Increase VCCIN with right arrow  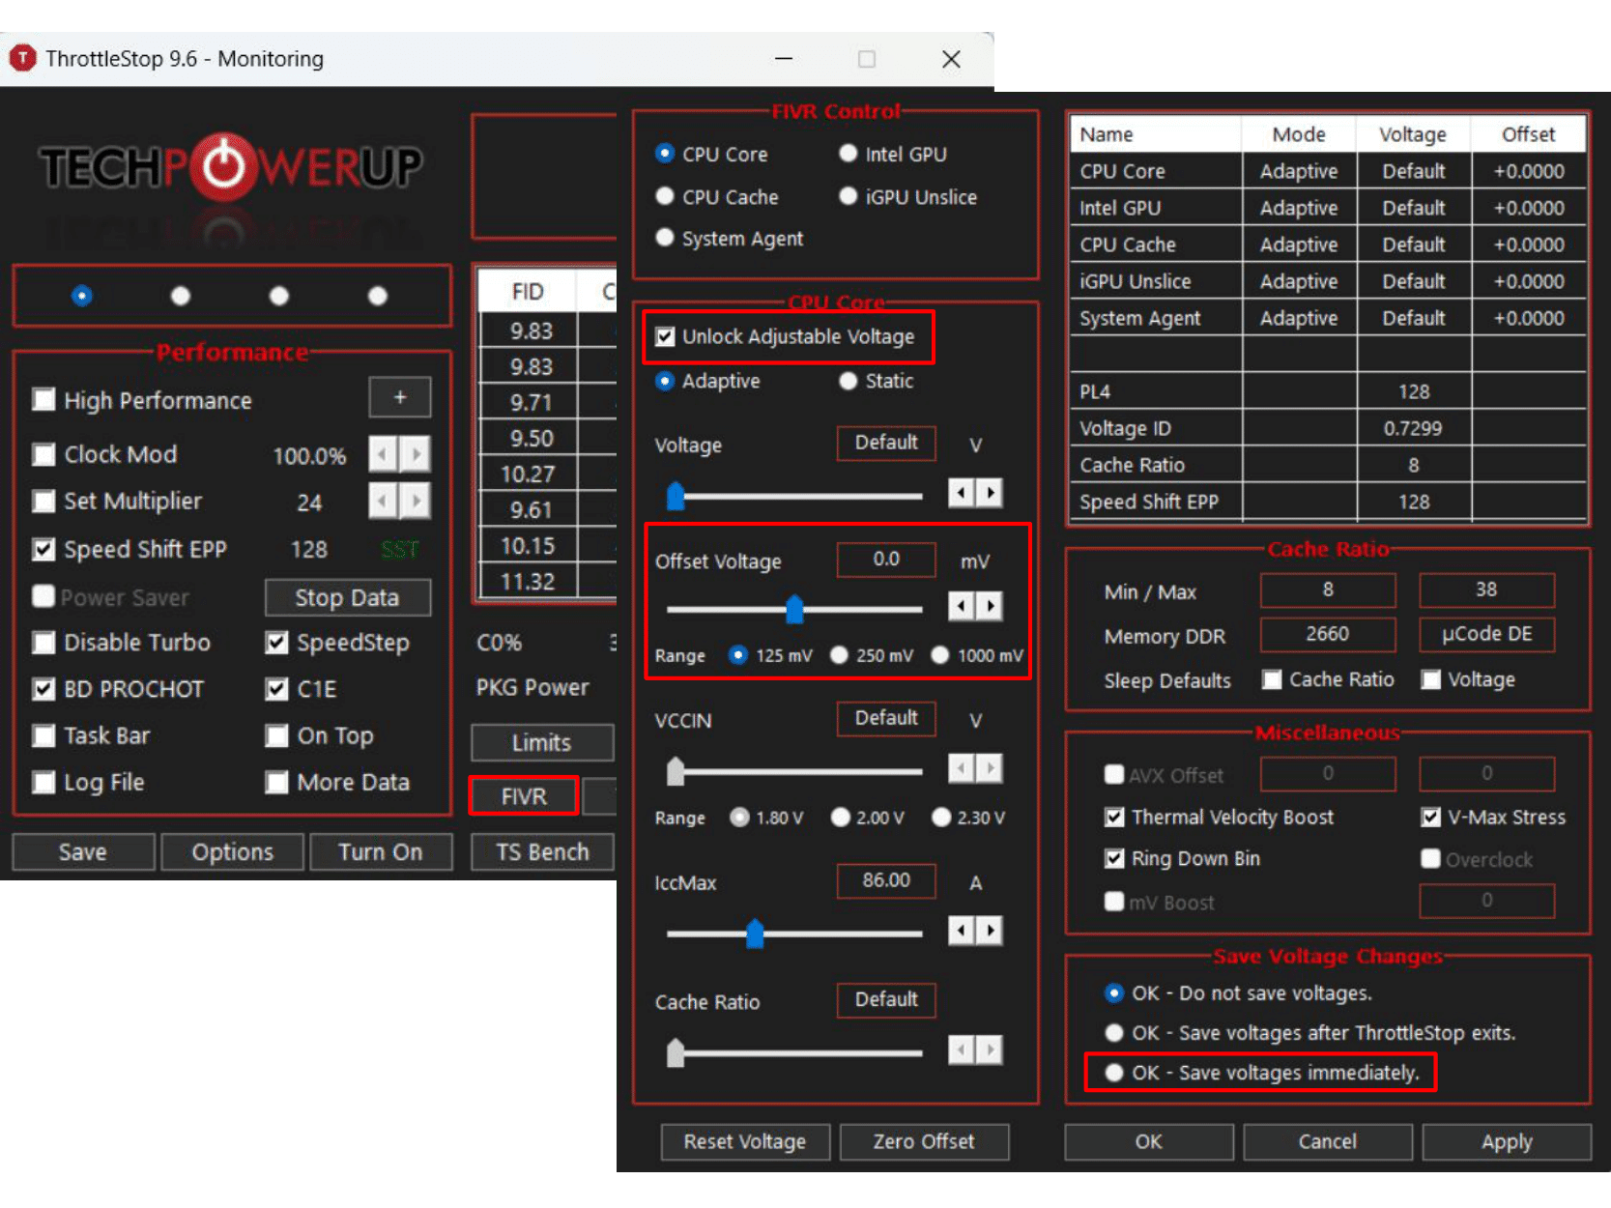(x=990, y=768)
